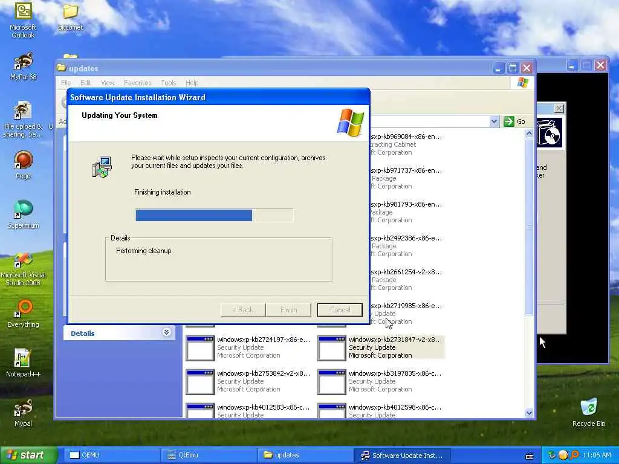619x464 pixels.
Task: Click the Back button in the wizard
Action: [x=243, y=310]
